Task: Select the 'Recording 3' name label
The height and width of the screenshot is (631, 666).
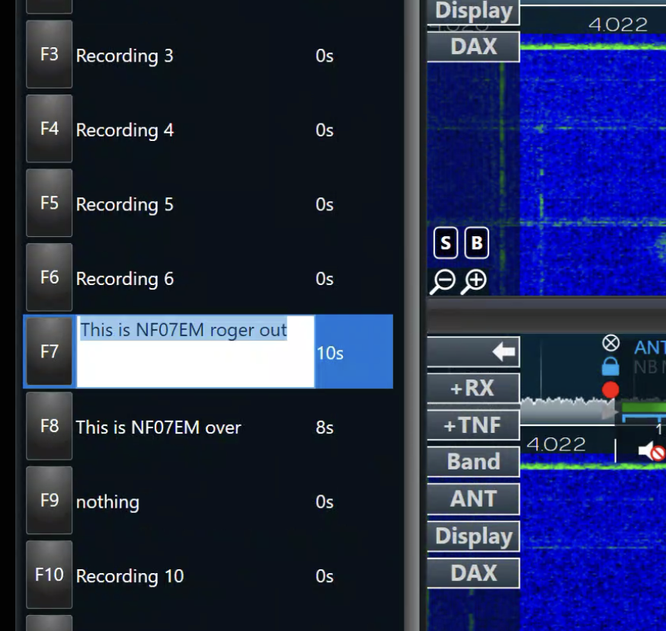Action: click(124, 56)
